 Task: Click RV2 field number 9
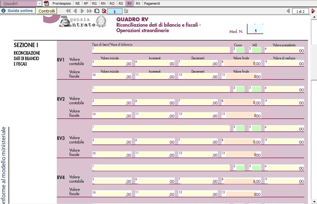click(x=284, y=102)
